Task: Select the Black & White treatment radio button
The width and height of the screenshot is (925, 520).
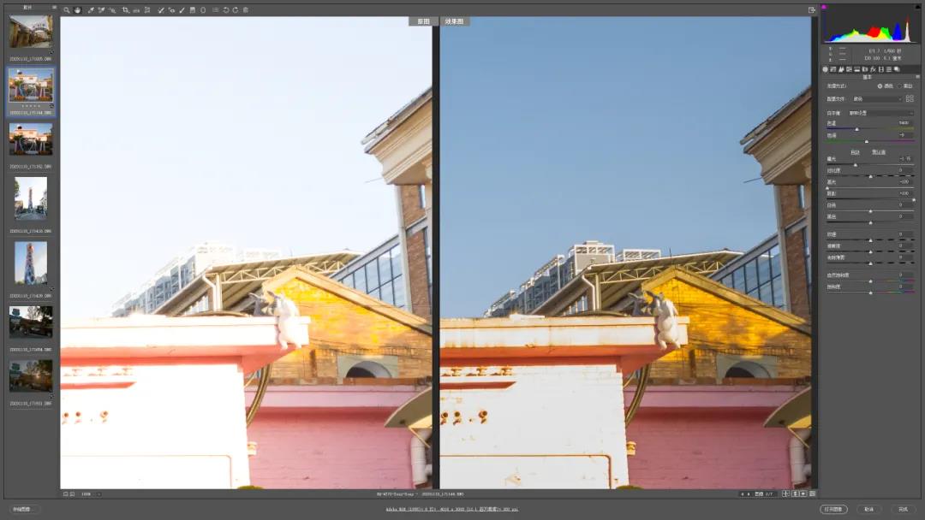Action: click(899, 86)
